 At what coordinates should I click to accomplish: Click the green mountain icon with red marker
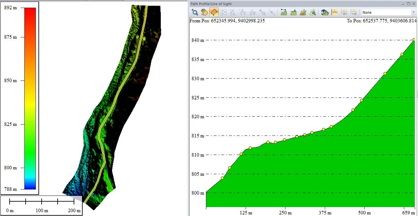click(x=293, y=12)
